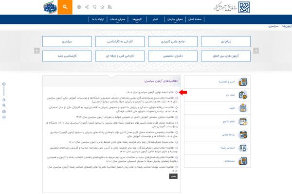
Task: Click the fourth left-edge icon, under the magnifier
Action: [4, 112]
